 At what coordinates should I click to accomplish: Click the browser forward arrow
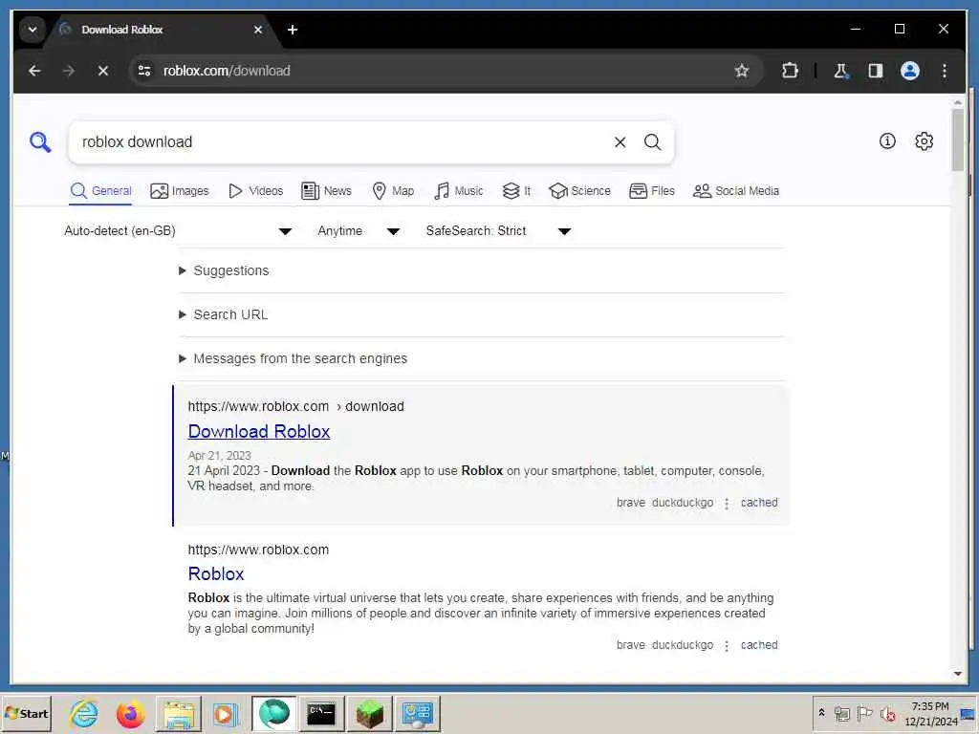(69, 71)
